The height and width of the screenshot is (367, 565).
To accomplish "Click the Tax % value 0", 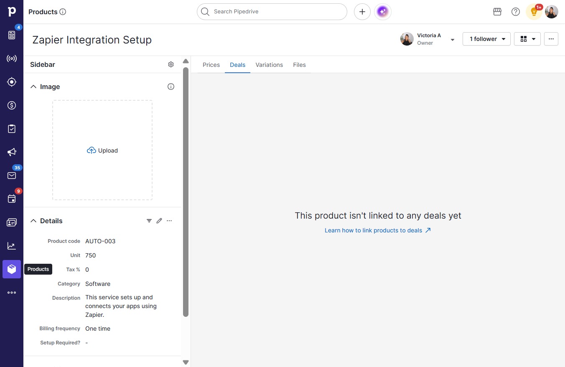I will (x=87, y=270).
